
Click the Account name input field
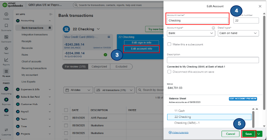tap(197, 21)
